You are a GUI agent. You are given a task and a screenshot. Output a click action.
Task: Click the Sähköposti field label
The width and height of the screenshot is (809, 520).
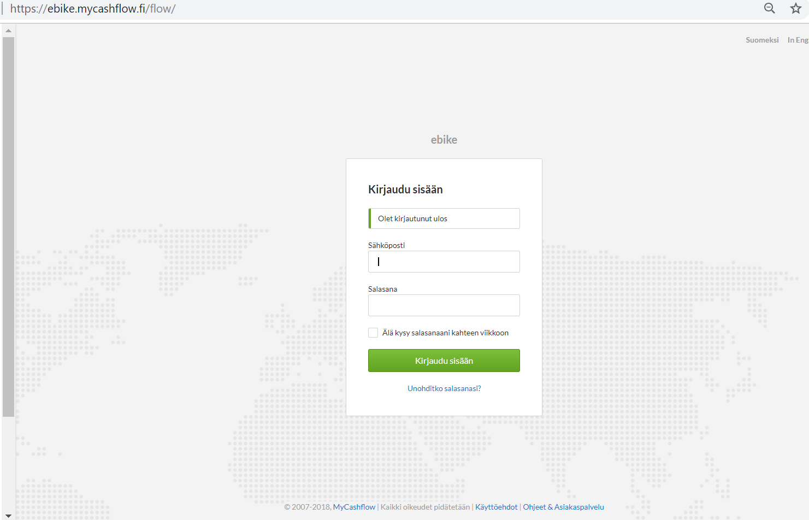click(386, 245)
